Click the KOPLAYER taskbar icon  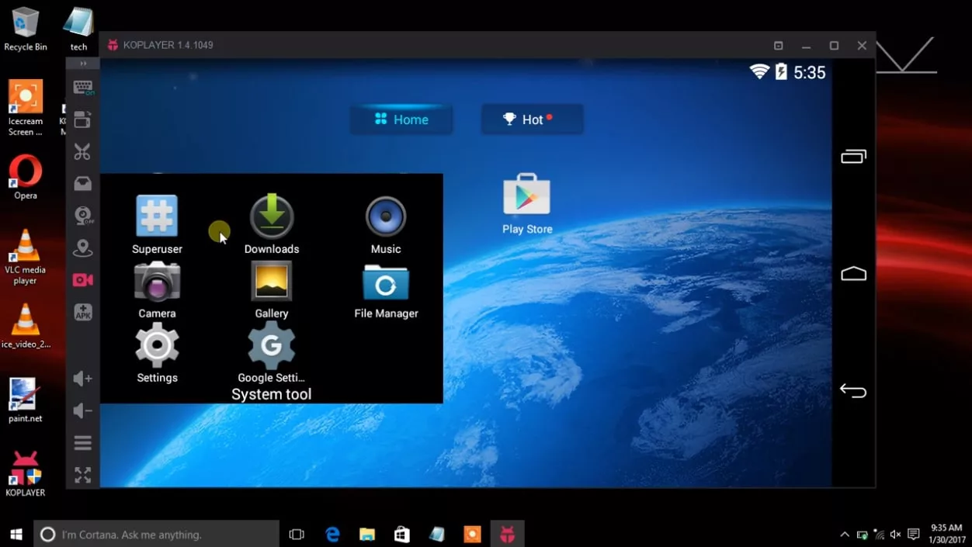(507, 534)
